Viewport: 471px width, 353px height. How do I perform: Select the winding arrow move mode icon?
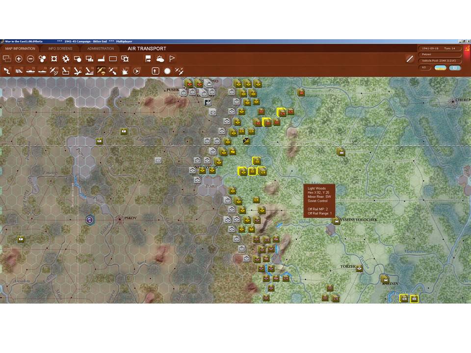[7, 71]
